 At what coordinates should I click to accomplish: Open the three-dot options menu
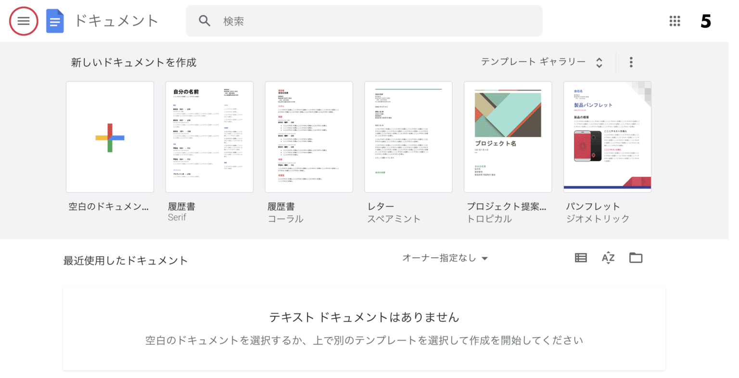click(631, 62)
